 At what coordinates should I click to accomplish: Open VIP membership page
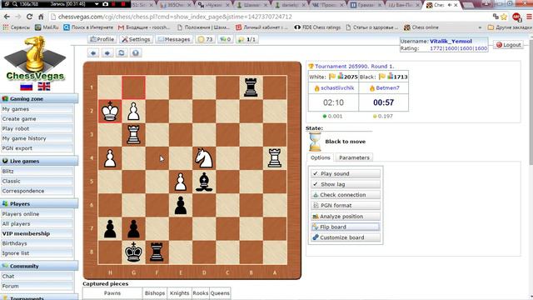coord(37,233)
